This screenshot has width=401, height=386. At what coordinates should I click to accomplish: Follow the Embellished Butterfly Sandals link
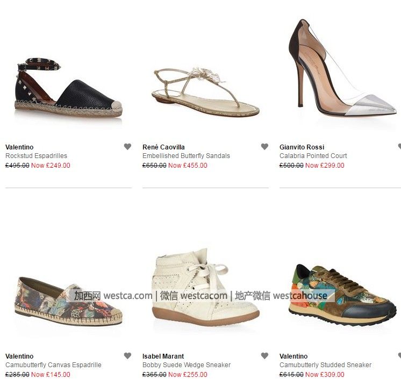[186, 156]
